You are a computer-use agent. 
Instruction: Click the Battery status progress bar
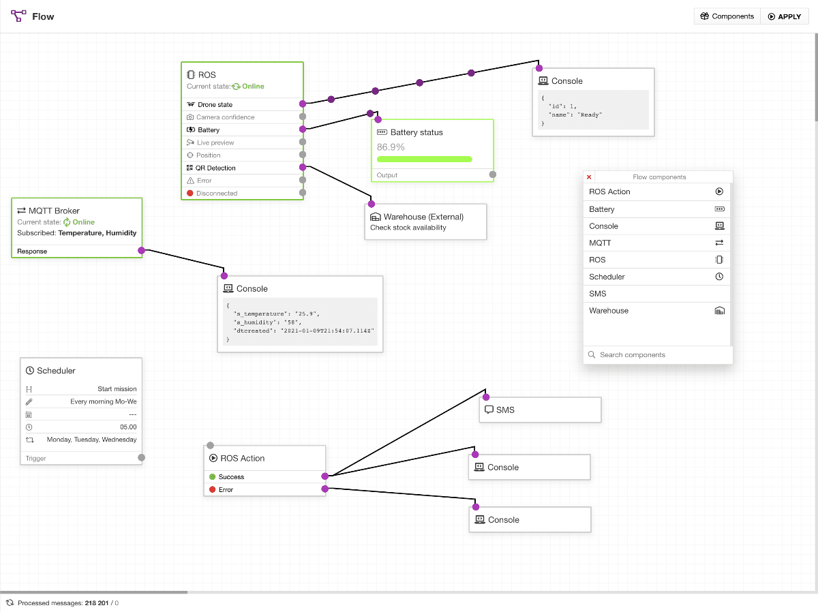424,158
